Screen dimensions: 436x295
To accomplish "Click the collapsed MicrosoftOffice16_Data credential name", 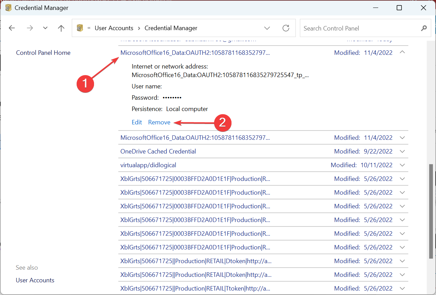I will point(195,138).
